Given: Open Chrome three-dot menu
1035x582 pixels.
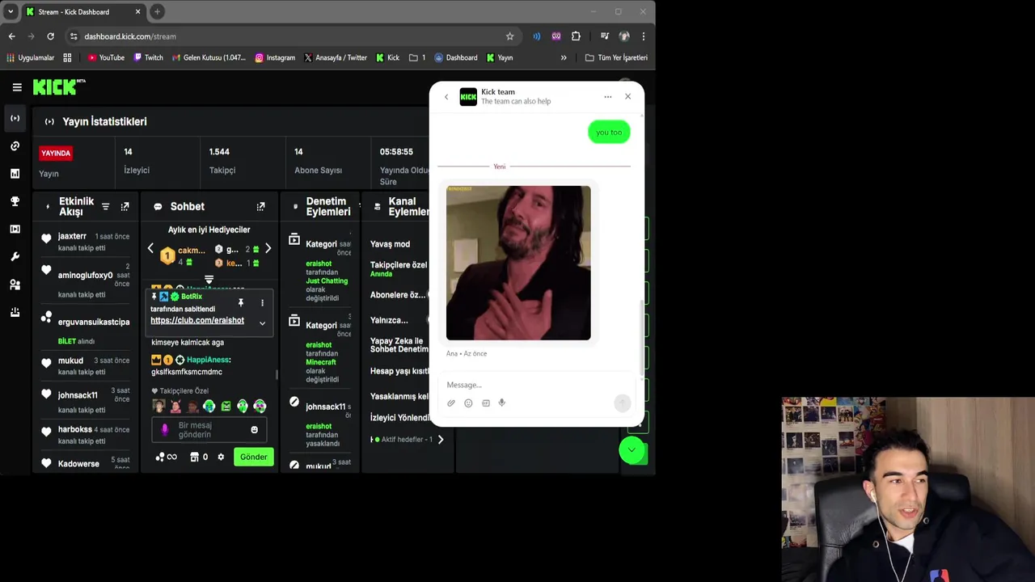Looking at the screenshot, I should [644, 36].
